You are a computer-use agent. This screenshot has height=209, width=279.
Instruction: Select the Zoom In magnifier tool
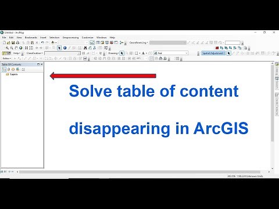tap(7, 48)
